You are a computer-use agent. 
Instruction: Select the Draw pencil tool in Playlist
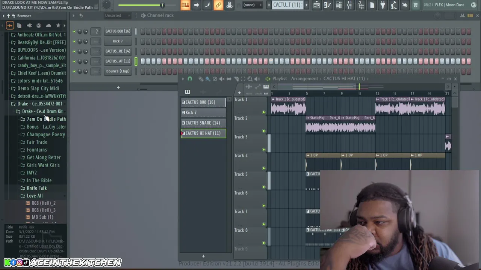pyautogui.click(x=201, y=79)
